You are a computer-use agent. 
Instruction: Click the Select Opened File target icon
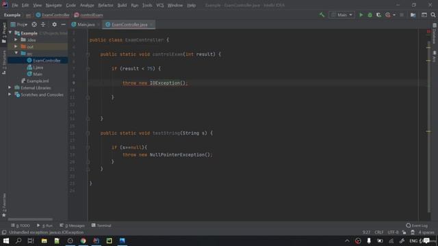point(34,25)
